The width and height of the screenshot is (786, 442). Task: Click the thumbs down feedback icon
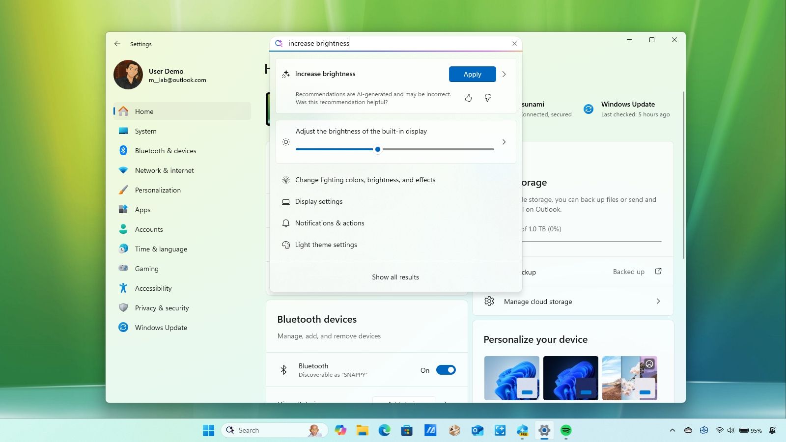click(x=488, y=98)
